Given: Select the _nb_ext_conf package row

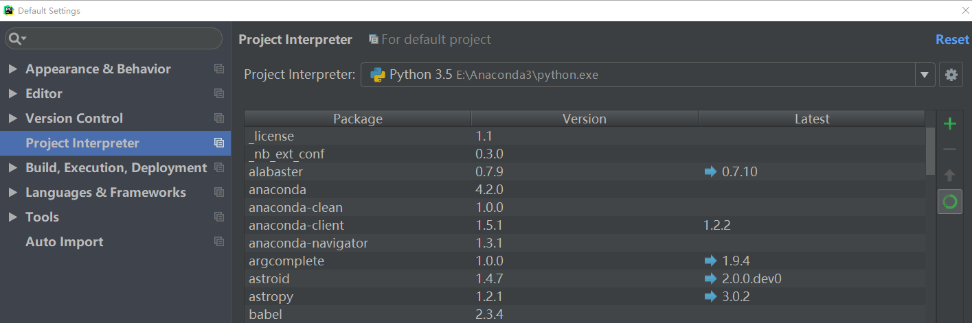Looking at the screenshot, I should [585, 154].
